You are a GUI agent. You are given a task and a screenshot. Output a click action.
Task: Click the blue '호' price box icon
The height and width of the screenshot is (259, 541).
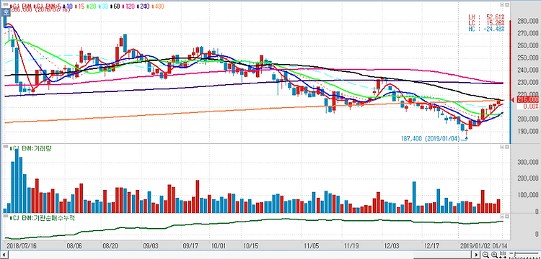click(6, 12)
